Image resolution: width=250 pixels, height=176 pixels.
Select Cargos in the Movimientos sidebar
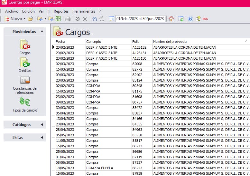click(25, 47)
